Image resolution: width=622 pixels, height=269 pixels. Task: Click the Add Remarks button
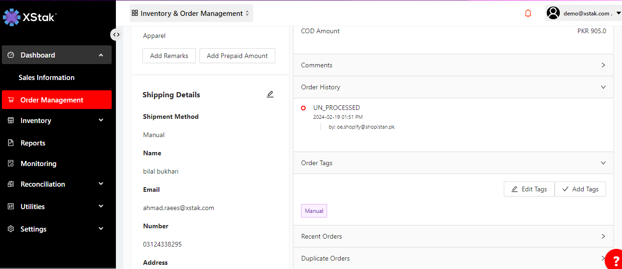pos(169,56)
